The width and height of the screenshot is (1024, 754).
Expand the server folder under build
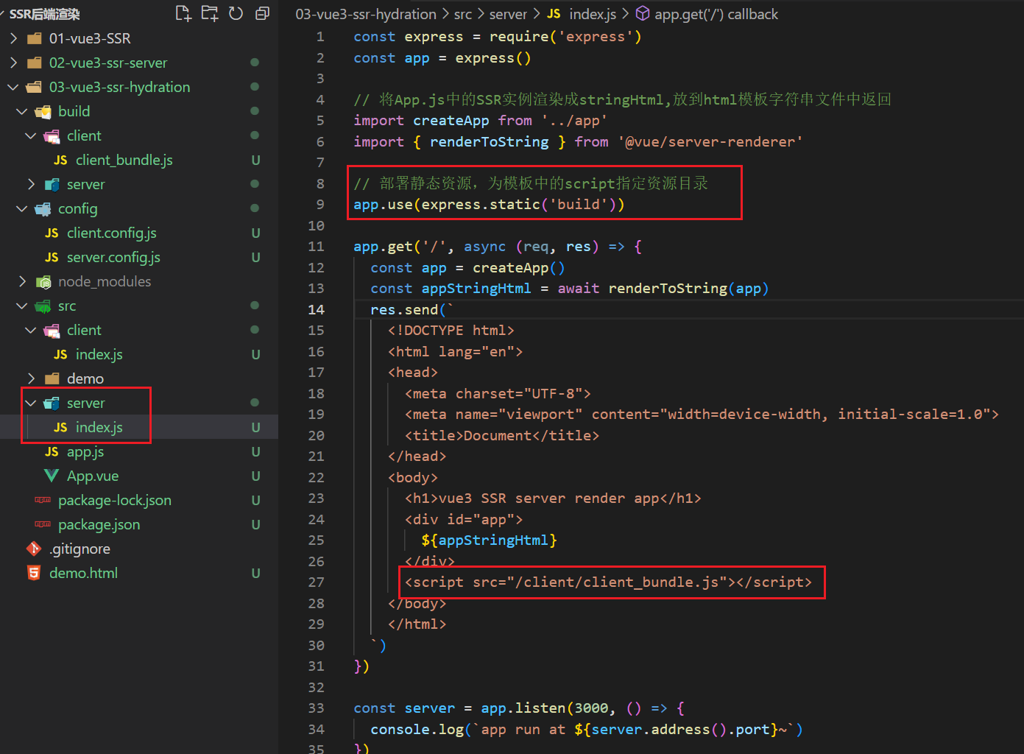(31, 184)
